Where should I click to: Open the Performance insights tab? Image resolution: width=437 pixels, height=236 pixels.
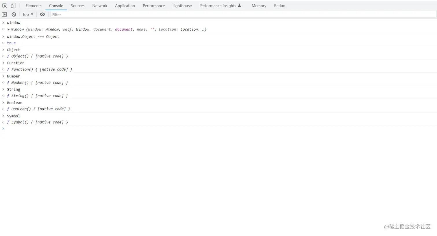point(220,6)
